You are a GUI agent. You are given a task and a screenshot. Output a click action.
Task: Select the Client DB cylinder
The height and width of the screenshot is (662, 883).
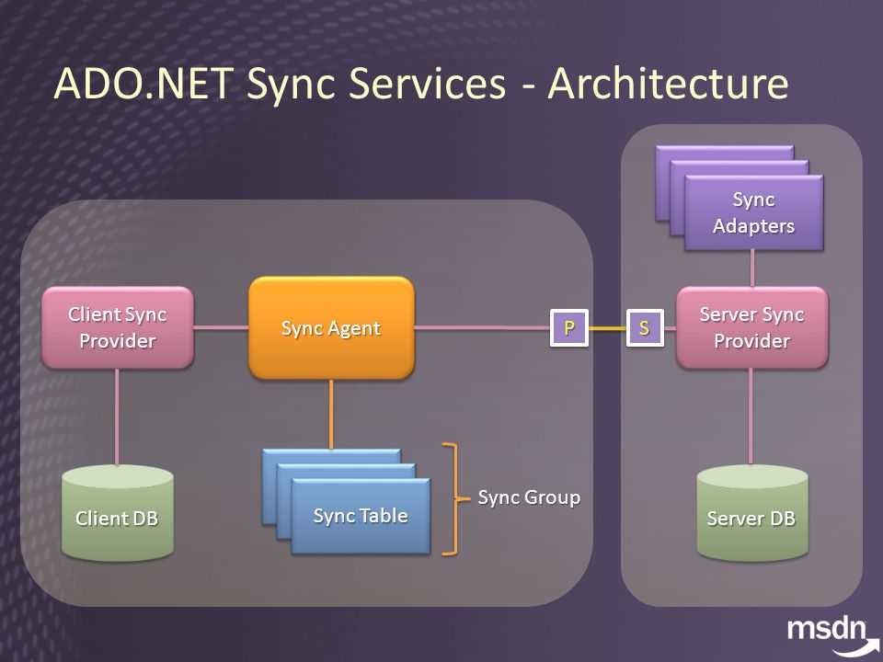coord(117,513)
